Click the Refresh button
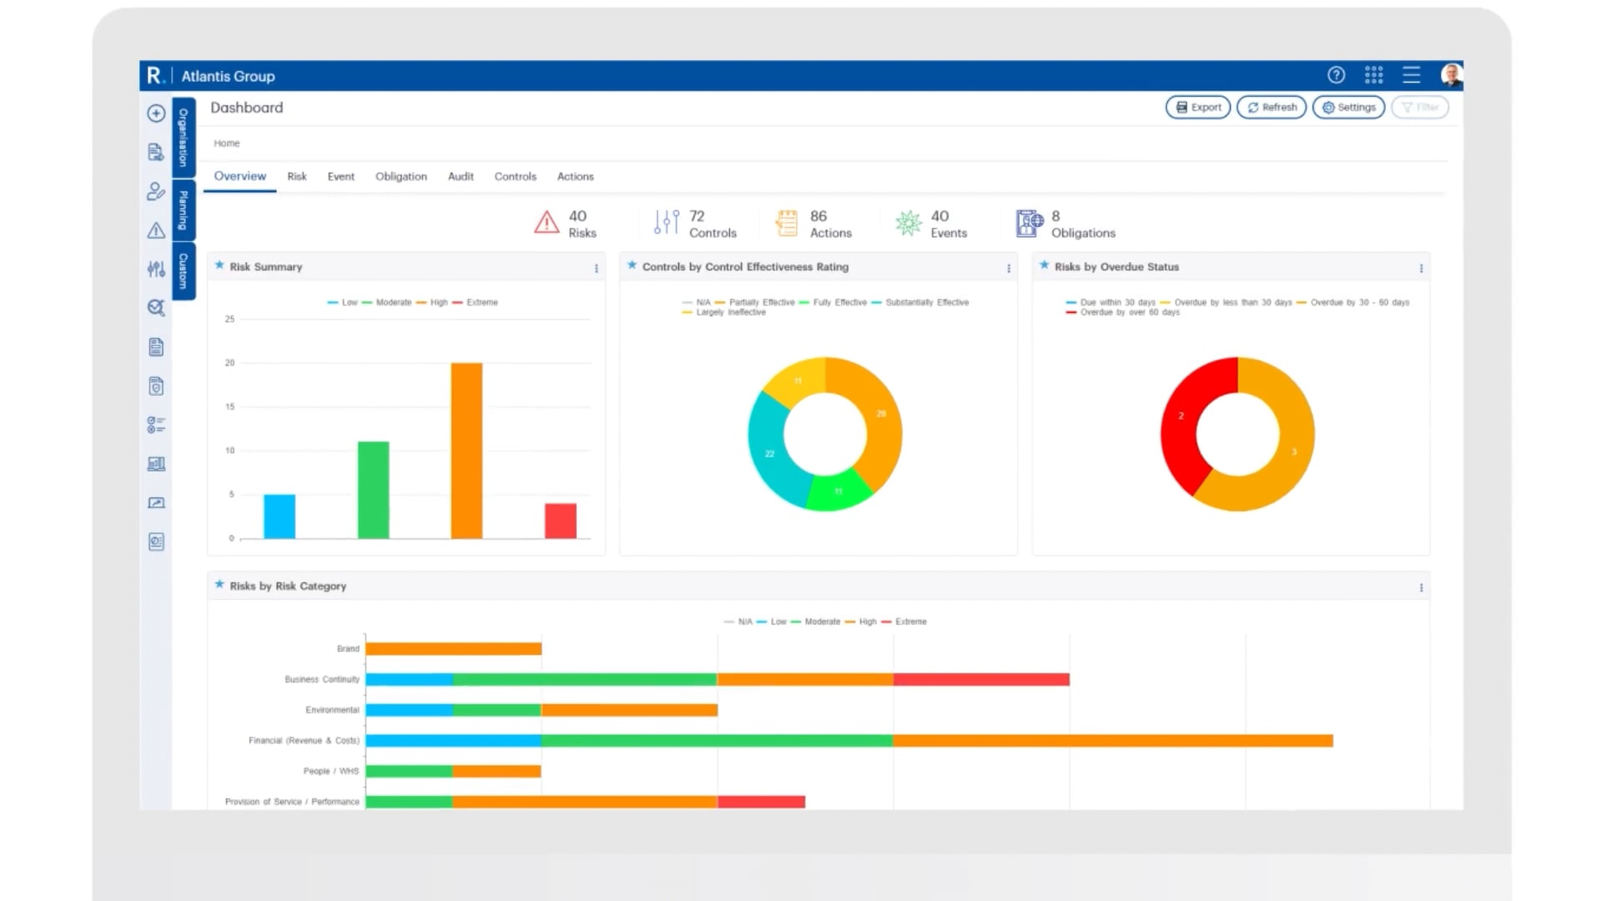Screen dimensions: 1602x901 (x=1271, y=108)
